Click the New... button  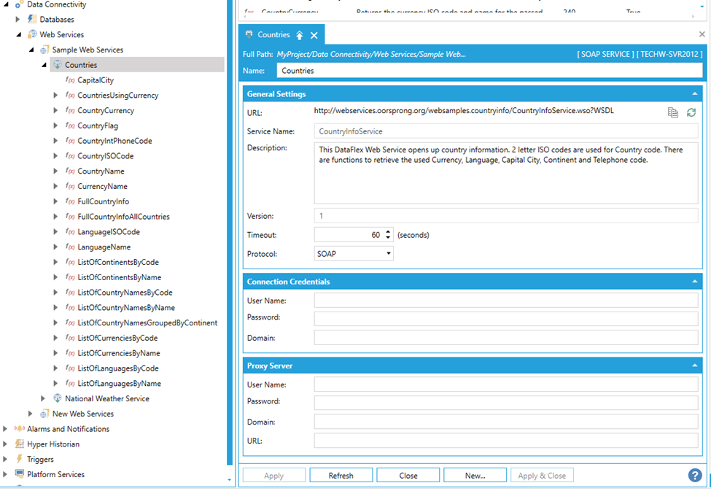point(475,476)
